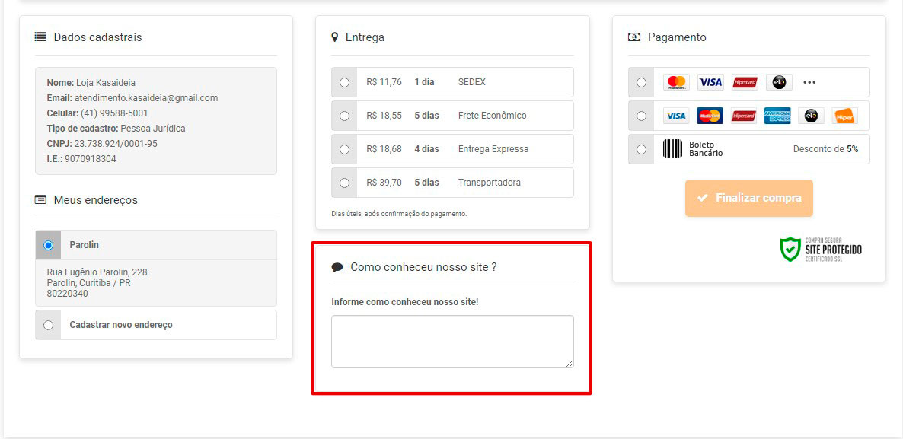Select Entrega Expressa shipping radio button

click(345, 149)
